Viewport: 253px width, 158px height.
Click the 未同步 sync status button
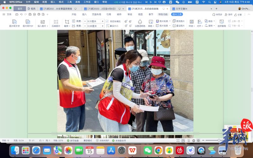click(x=217, y=15)
